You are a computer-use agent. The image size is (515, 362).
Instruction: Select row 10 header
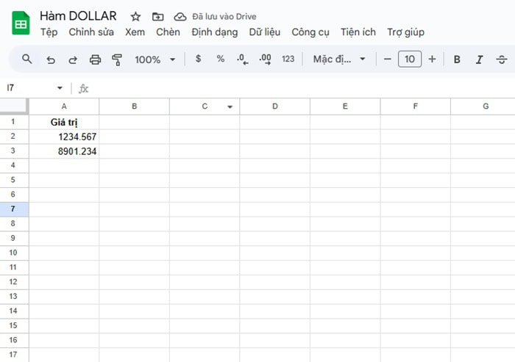point(13,253)
